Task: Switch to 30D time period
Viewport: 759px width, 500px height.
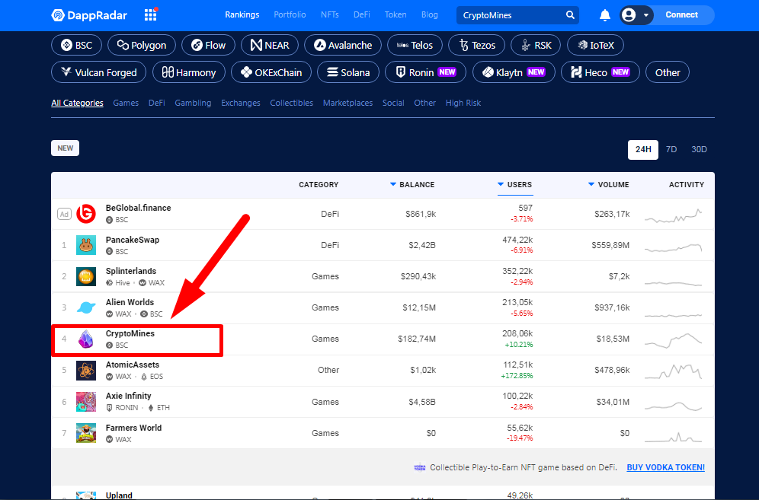Action: tap(699, 149)
